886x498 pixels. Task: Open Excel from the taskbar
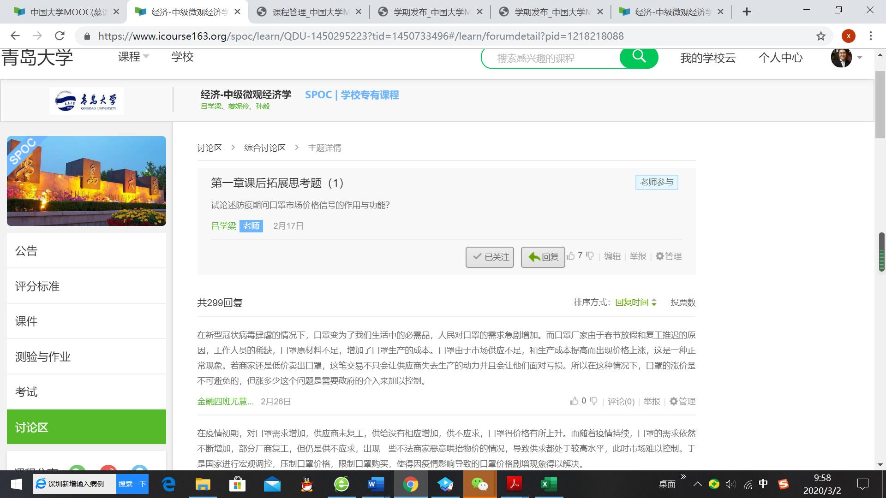(x=549, y=484)
